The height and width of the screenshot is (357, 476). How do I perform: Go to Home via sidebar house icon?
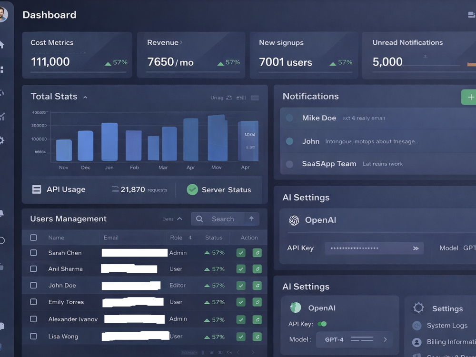pyautogui.click(x=1, y=45)
